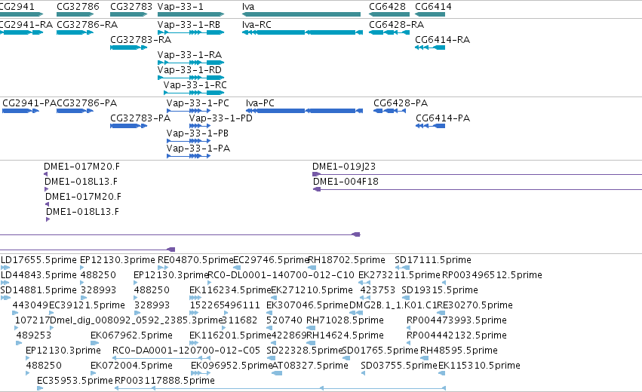This screenshot has height=392, width=642.
Task: Click the Vap-33-1 gene label
Action: tap(180, 7)
